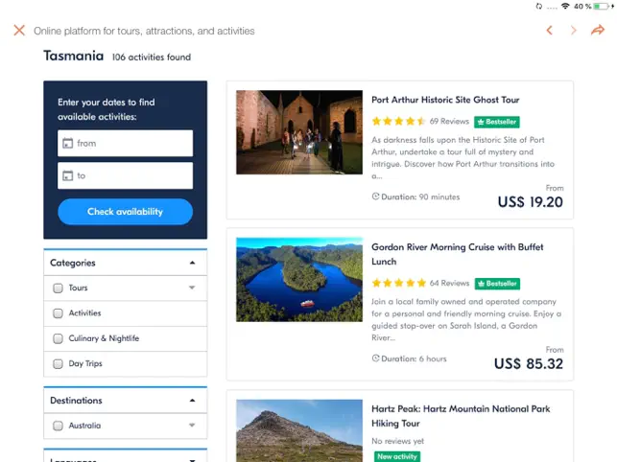Viewport: 617px width, 462px height.
Task: Open Port Arthur Historic Site Ghost Tour title
Action: point(445,100)
